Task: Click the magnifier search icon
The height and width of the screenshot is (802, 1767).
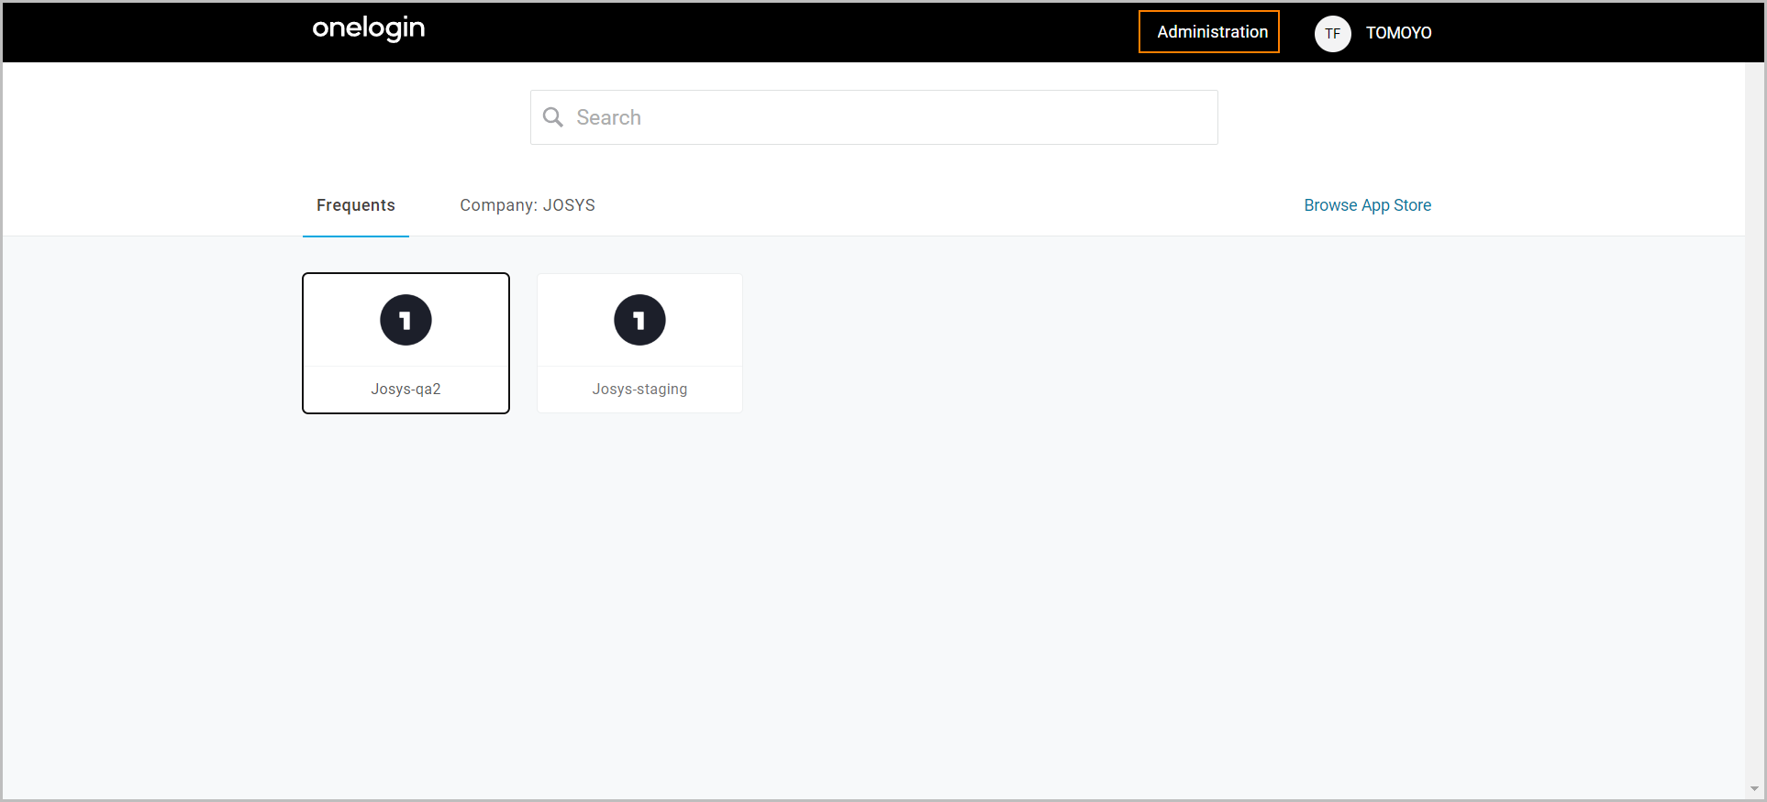Action: [x=553, y=117]
